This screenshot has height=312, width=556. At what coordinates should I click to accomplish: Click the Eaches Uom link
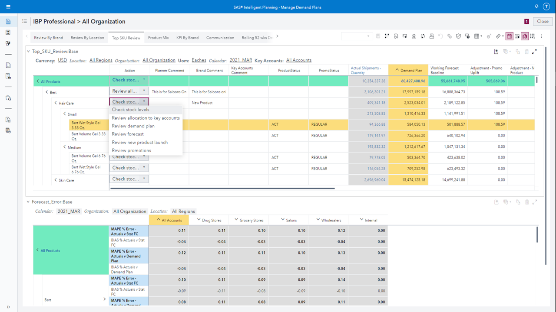199,60
